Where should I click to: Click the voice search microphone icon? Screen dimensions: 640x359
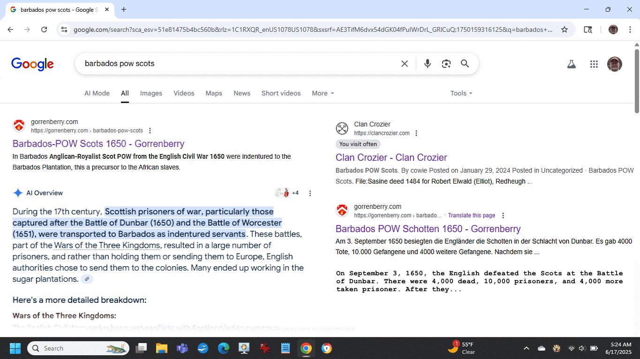point(427,64)
